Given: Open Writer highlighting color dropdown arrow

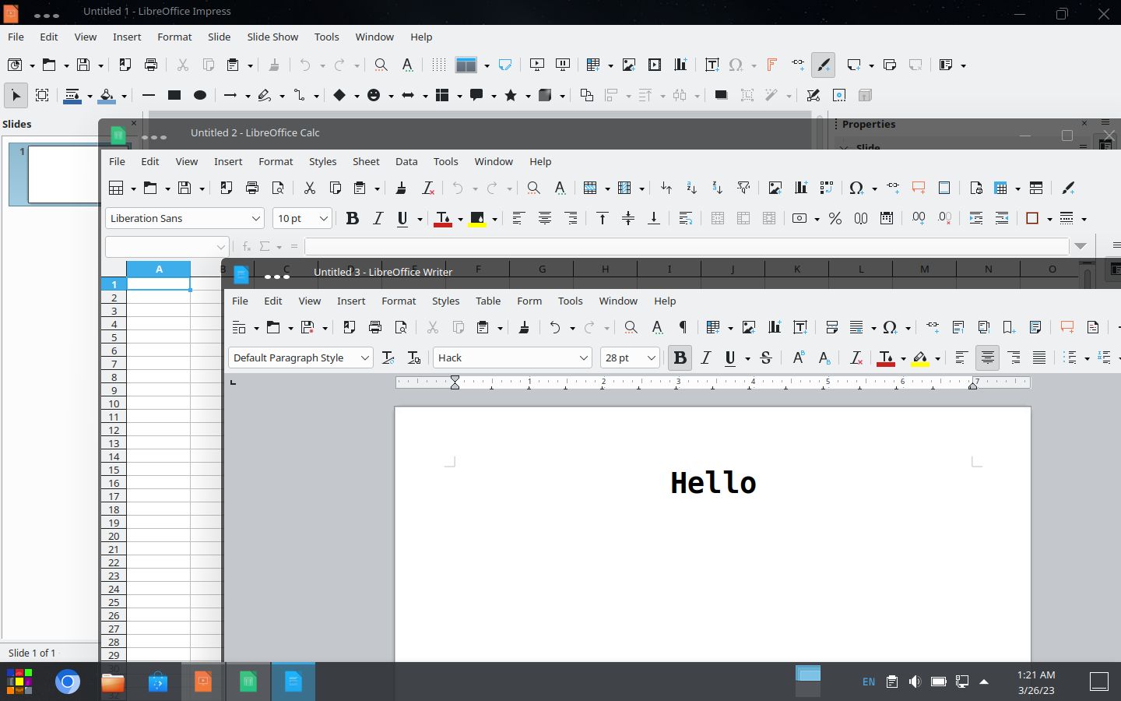Looking at the screenshot, I should 938,358.
